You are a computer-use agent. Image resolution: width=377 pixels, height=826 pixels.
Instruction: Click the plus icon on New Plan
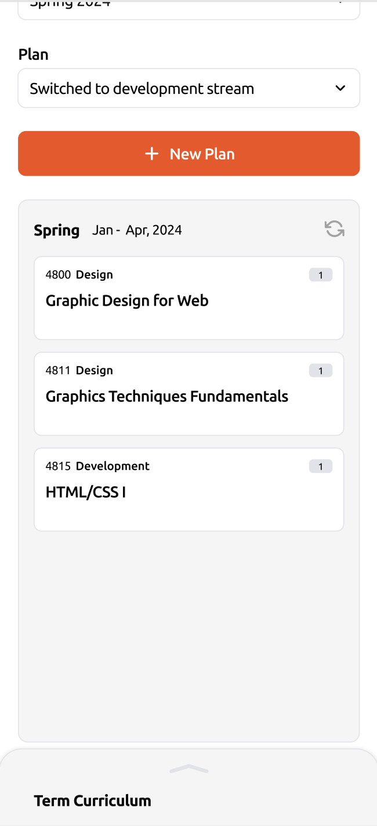(x=151, y=154)
